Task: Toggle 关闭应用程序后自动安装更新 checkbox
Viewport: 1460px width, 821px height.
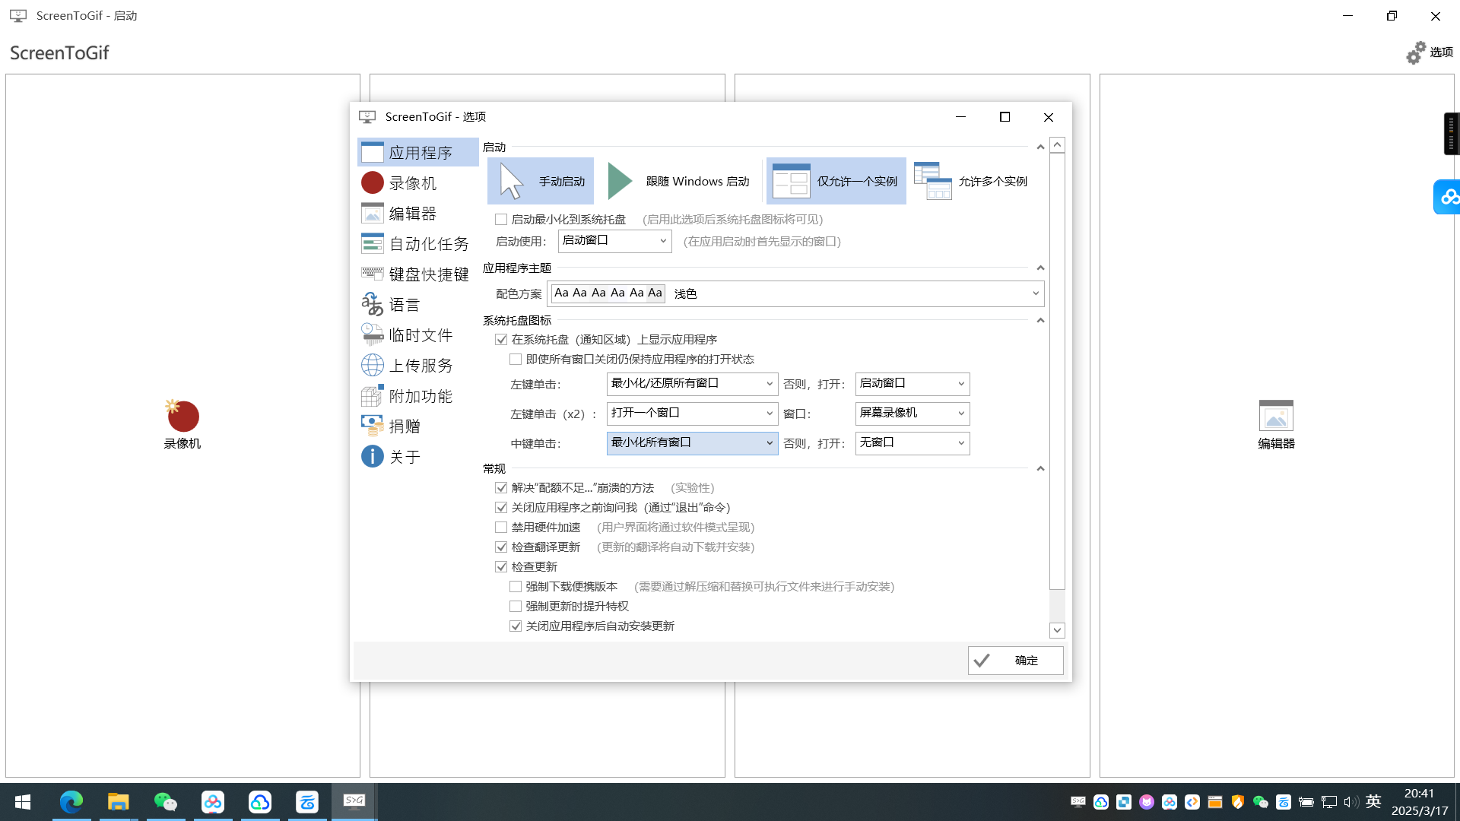Action: pyautogui.click(x=516, y=626)
